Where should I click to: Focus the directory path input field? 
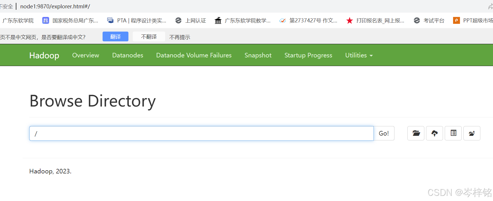[x=201, y=133]
